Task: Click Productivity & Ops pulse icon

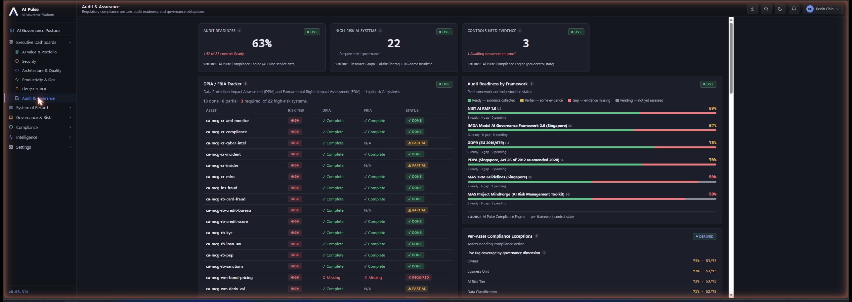Action: (17, 80)
